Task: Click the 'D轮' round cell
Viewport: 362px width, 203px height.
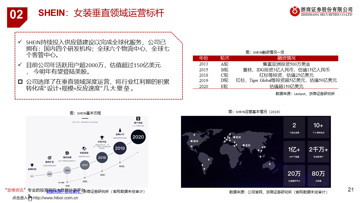Action: [225, 81]
